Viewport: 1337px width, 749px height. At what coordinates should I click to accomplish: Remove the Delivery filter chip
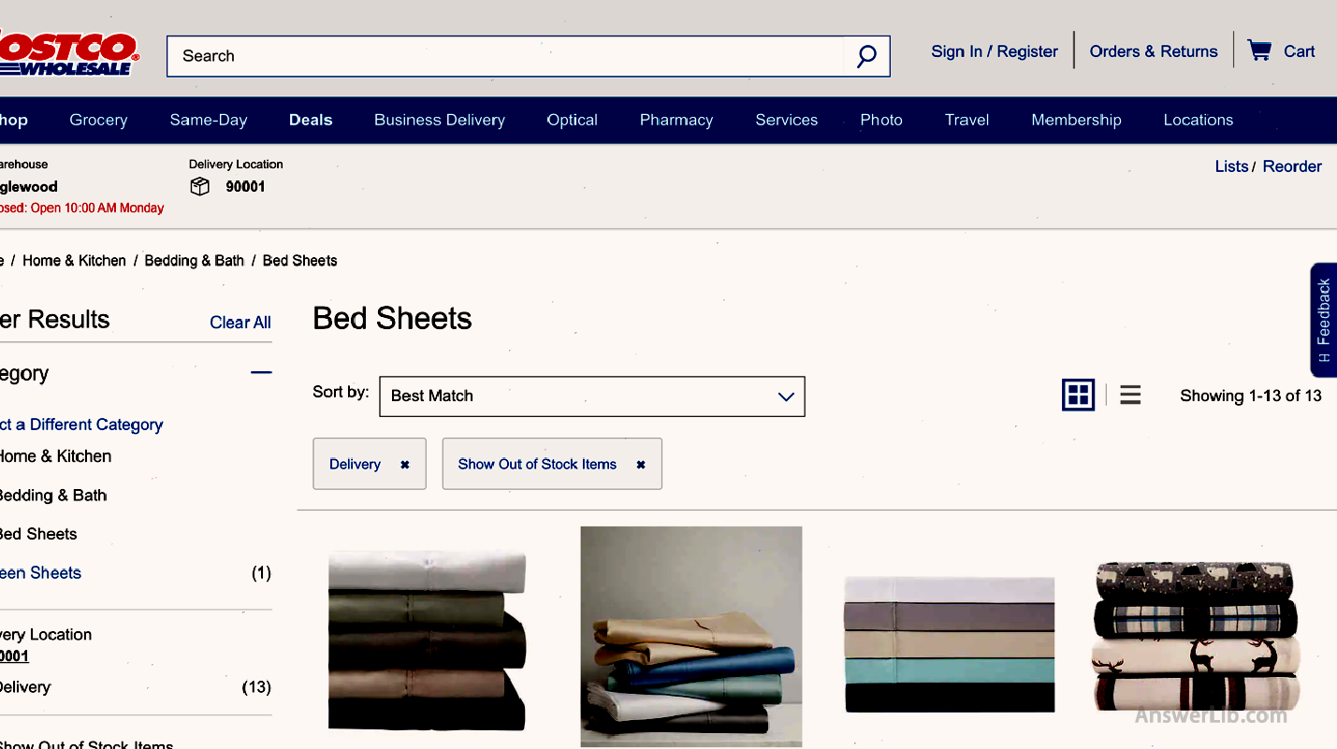pyautogui.click(x=405, y=465)
